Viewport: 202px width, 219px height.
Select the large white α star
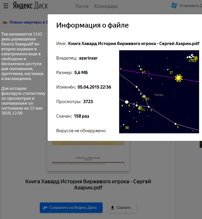[x=127, y=102]
